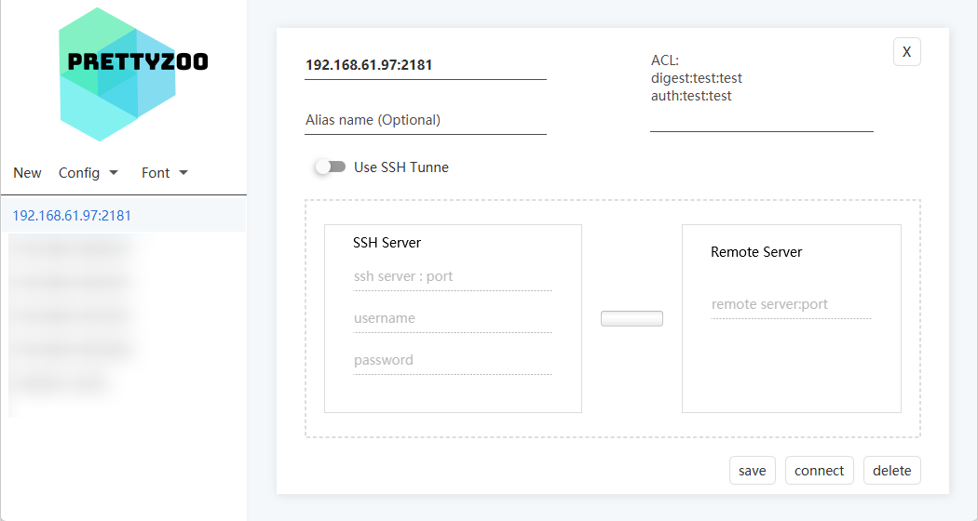
Task: Click the ACL text area
Action: click(x=762, y=91)
